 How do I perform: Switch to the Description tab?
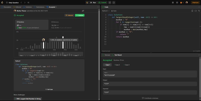click(x=6, y=7)
